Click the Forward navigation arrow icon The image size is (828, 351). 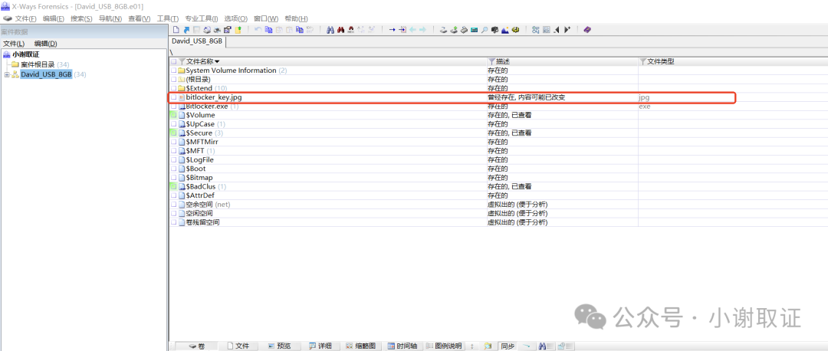[x=422, y=30]
